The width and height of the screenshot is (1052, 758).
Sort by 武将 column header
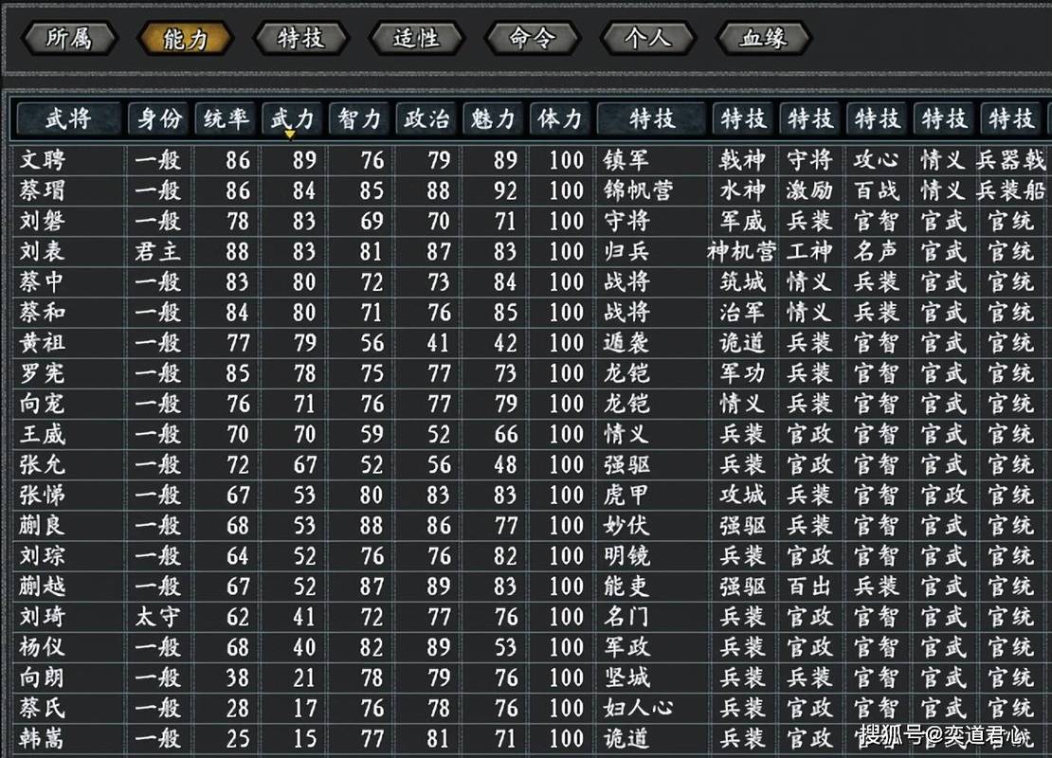(x=68, y=119)
